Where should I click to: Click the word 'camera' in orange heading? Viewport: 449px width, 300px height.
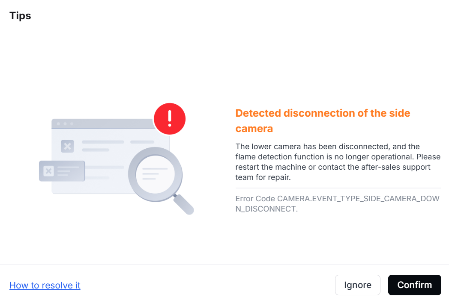[x=254, y=129]
